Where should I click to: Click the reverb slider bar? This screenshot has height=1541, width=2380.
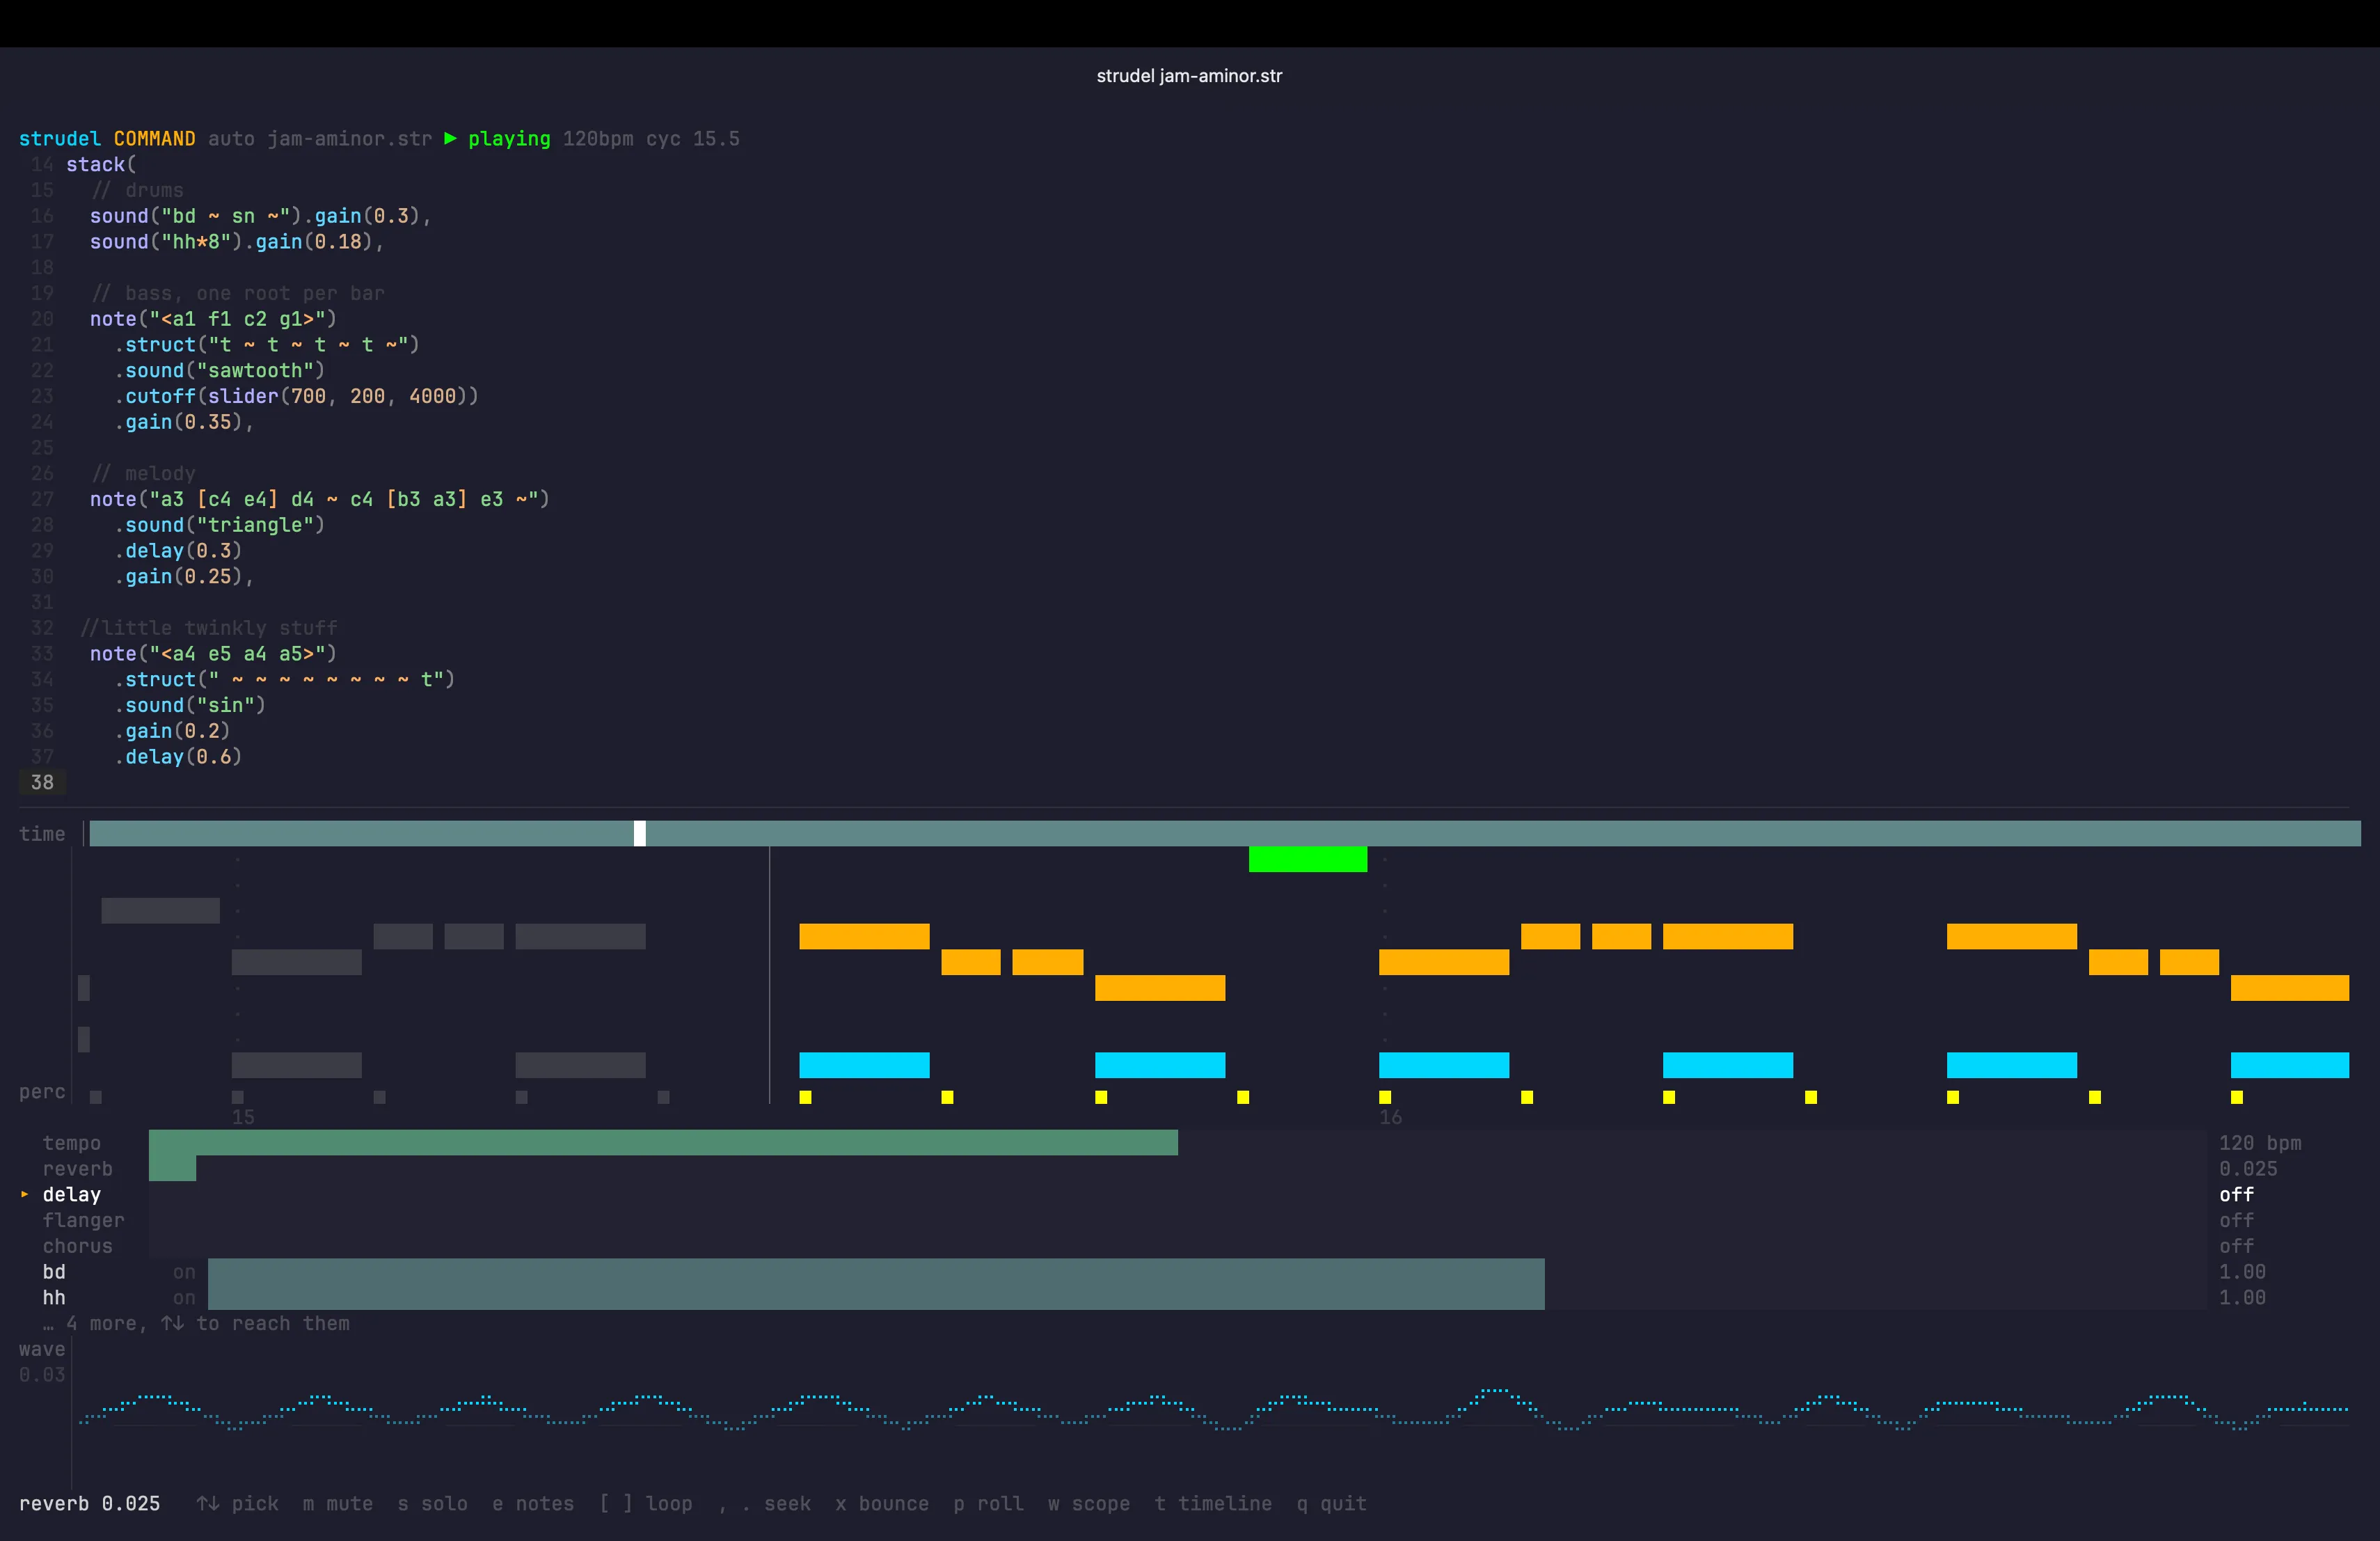[1177, 1168]
